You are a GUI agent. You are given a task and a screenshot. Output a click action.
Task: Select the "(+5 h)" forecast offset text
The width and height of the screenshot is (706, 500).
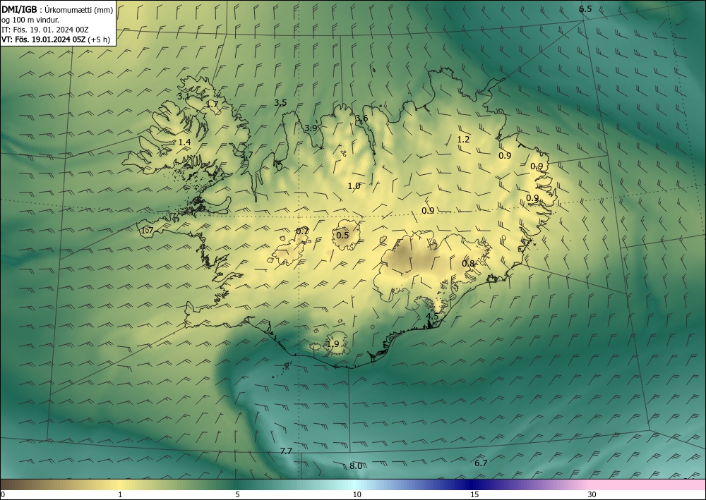(x=100, y=39)
